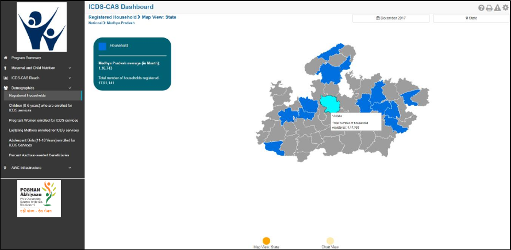Click the people icon beside Demographics
This screenshot has height=250, width=511.
click(5, 88)
